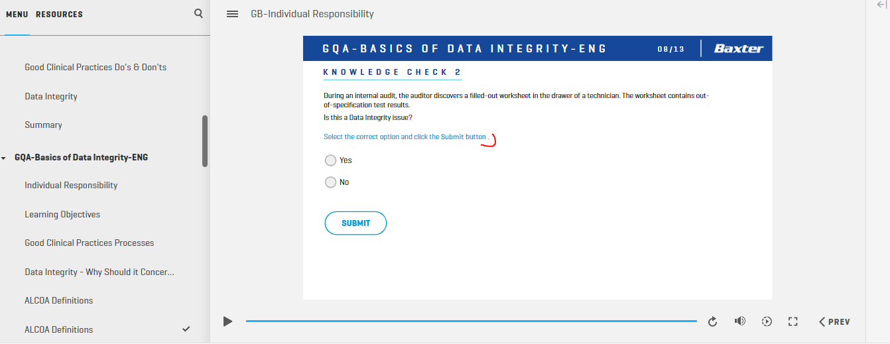Switch to the RESOURCES tab
The width and height of the screenshot is (890, 344).
click(59, 14)
